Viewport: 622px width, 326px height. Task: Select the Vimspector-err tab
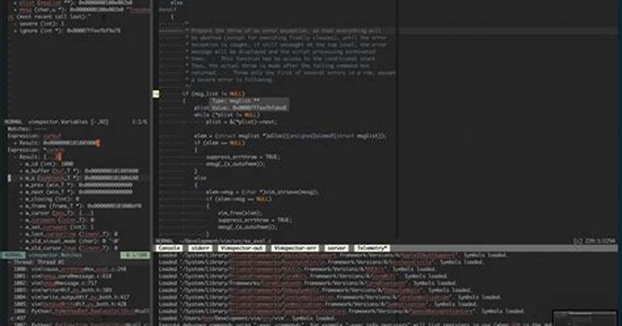pyautogui.click(x=295, y=248)
